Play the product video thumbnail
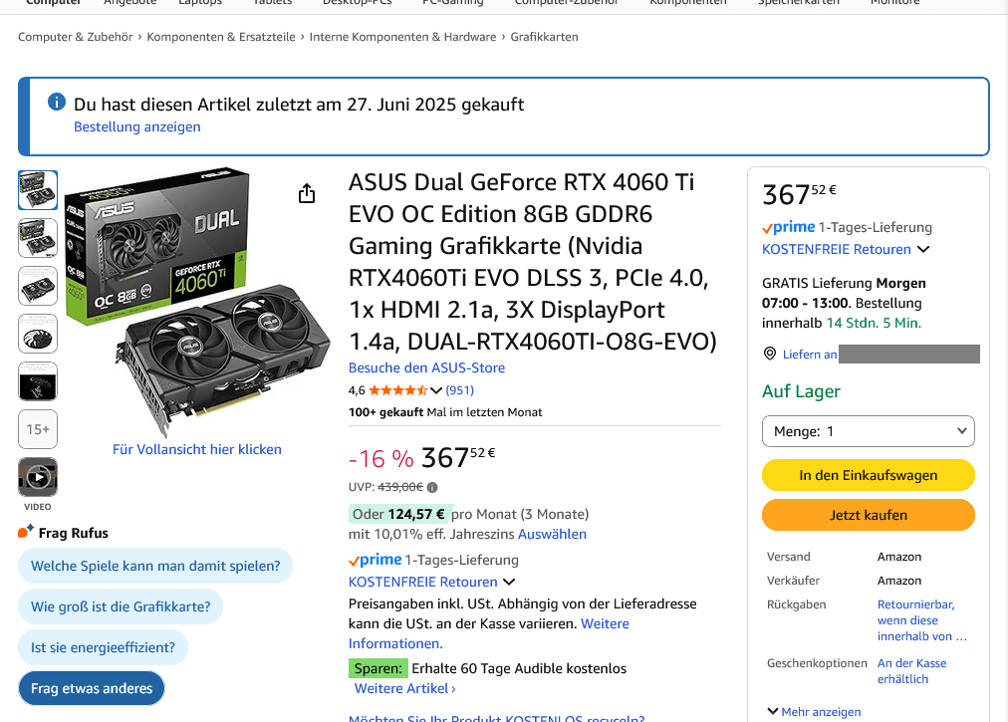1008x722 pixels. click(x=38, y=477)
